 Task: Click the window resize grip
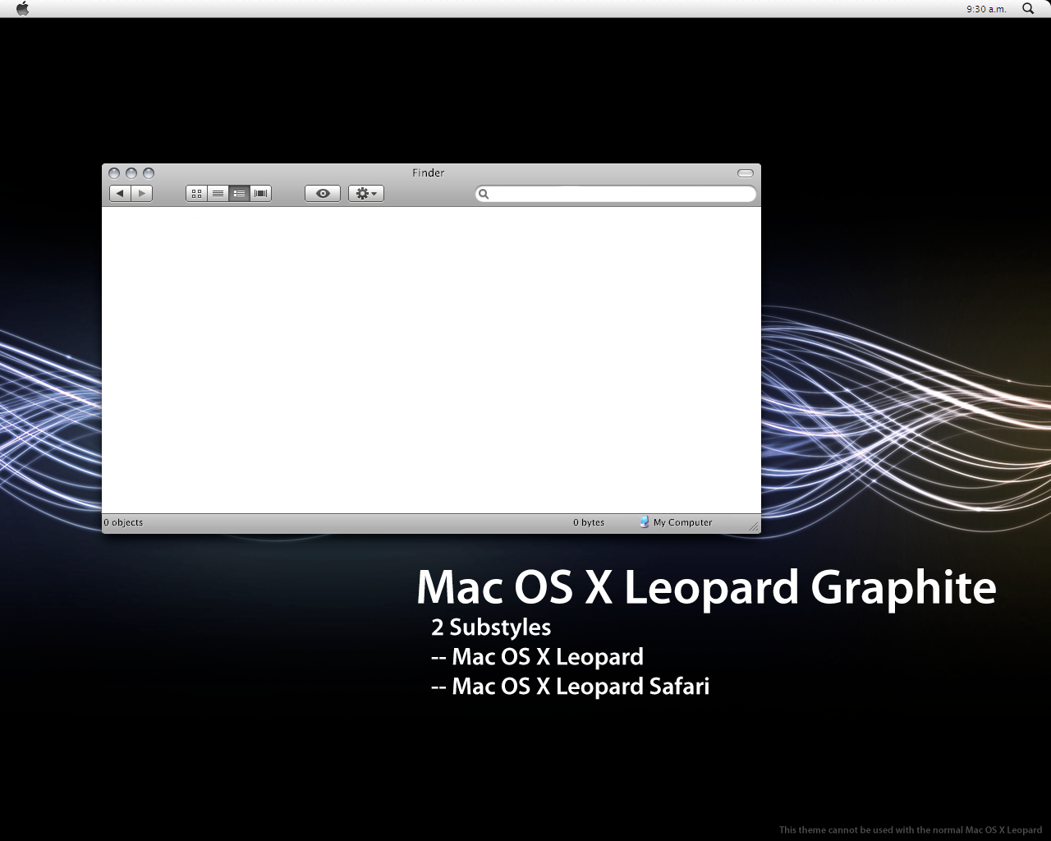pos(754,526)
